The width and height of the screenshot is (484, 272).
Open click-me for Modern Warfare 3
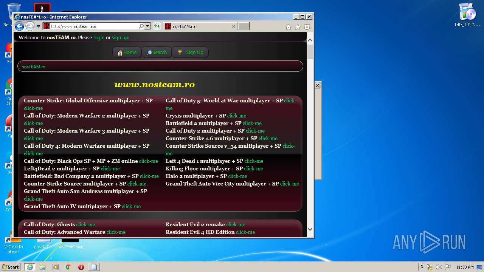[x=33, y=138]
